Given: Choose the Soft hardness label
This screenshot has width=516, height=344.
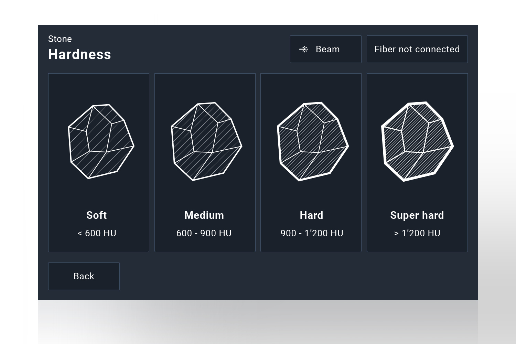Looking at the screenshot, I should point(97,215).
